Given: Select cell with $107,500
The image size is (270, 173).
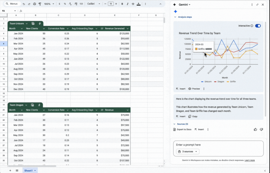Looking at the screenshot, I should (115, 161).
